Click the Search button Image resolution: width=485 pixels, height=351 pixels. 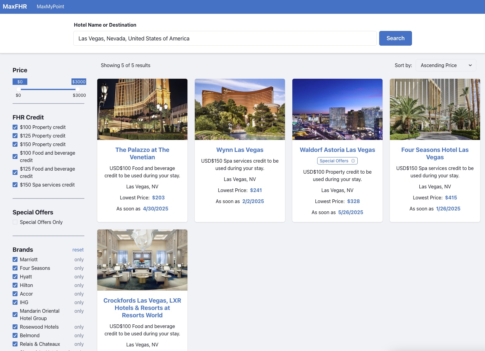point(395,38)
